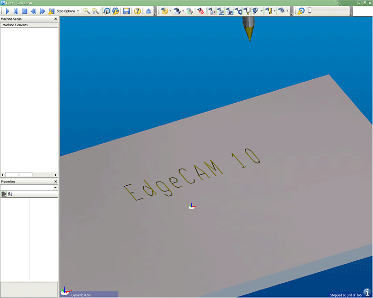Image resolution: width=373 pixels, height=298 pixels.
Task: Click the wrench icon beside Stop Options
Action: pos(51,11)
